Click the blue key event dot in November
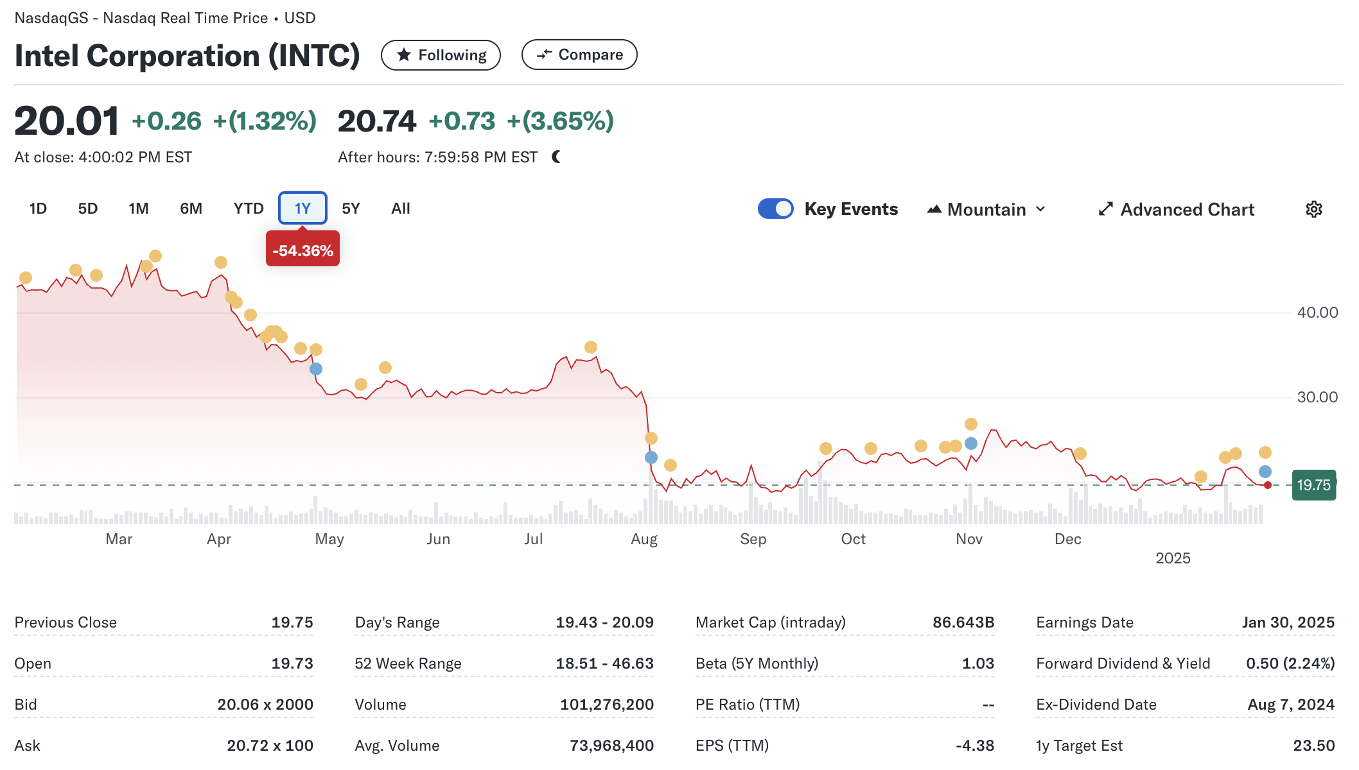The height and width of the screenshot is (770, 1359). (x=971, y=443)
